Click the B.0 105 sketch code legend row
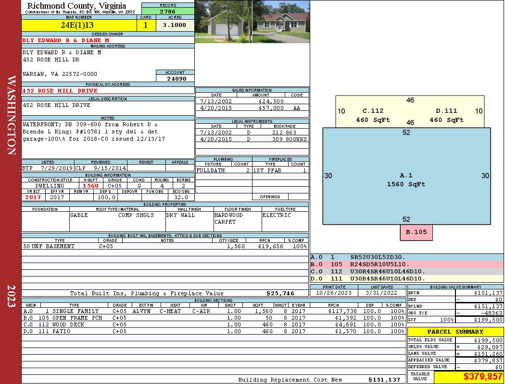The image size is (505, 384). tap(407, 264)
